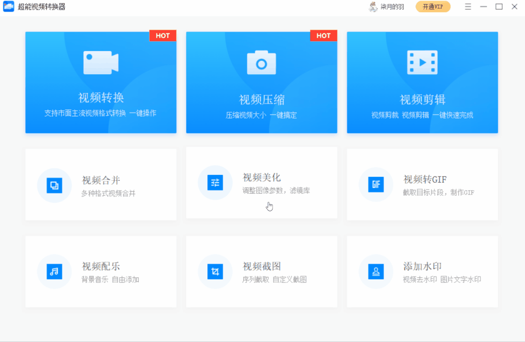Open the hamburger menu
This screenshot has width=525, height=342.
468,6
